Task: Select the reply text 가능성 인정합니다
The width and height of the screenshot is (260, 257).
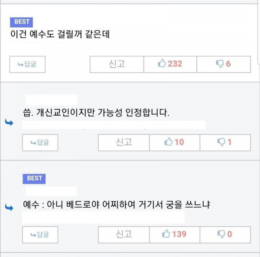Action: pos(133,112)
